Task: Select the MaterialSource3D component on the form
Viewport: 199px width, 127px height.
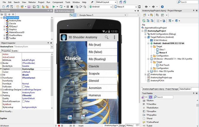Action: pyautogui.click(x=72, y=83)
